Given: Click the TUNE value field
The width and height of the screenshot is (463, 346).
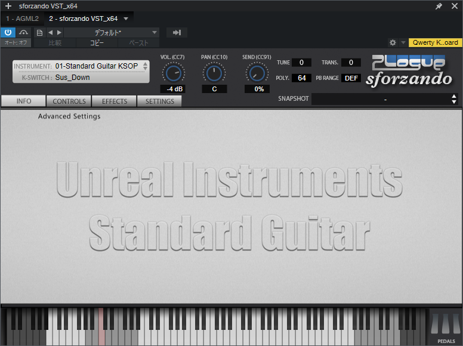Looking at the screenshot, I should (301, 62).
